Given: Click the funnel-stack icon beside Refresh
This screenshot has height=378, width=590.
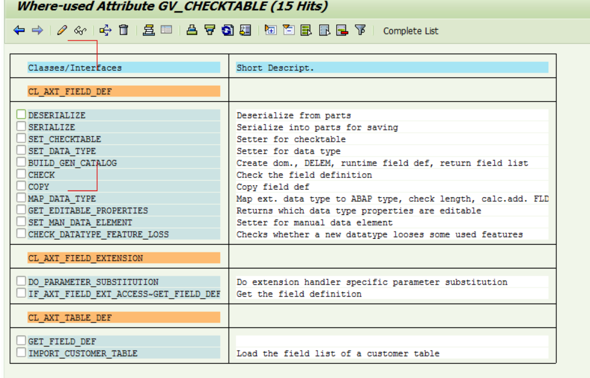Looking at the screenshot, I should pos(210,30).
